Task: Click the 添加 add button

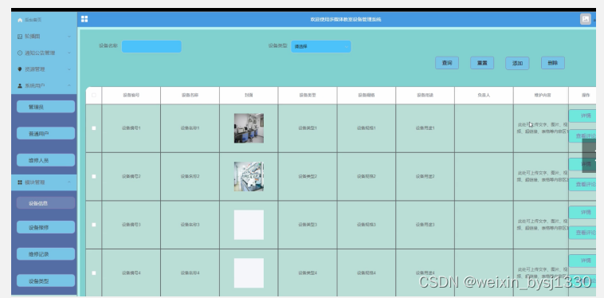Action: pos(517,64)
